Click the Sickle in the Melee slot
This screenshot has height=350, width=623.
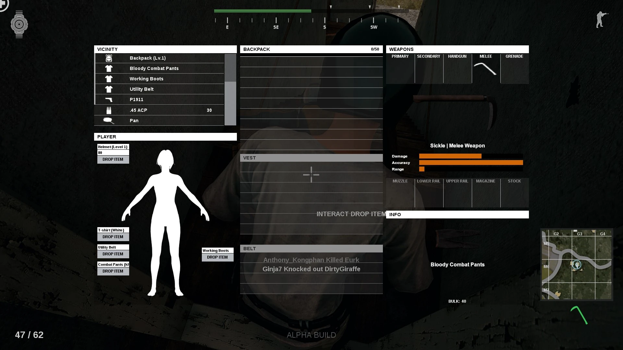pyautogui.click(x=485, y=69)
